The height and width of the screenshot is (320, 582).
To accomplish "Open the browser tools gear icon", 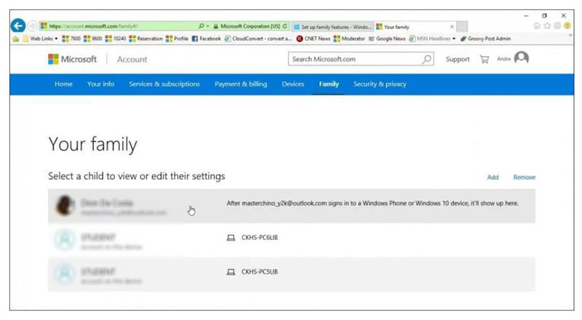I will 557,26.
